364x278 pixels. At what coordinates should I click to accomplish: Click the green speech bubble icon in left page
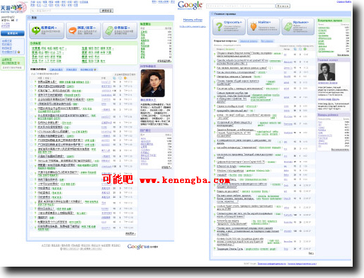[x=36, y=30]
